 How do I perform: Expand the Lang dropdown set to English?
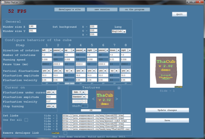pos(119,32)
